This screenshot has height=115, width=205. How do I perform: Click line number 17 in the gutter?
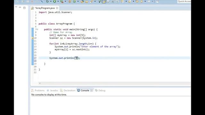[x=35, y=58]
